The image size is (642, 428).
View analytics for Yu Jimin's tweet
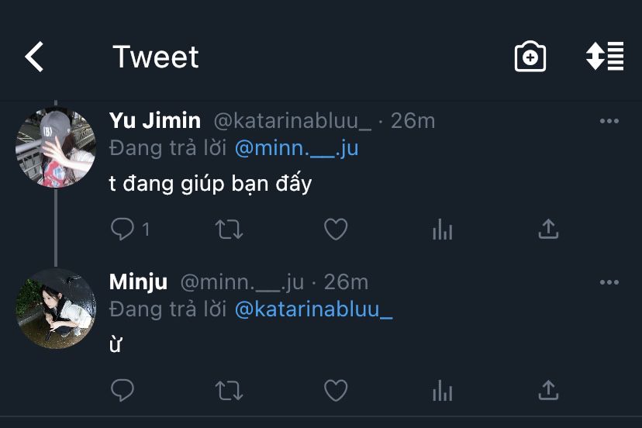click(442, 229)
